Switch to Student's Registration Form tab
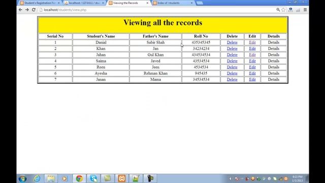Screen dimensions: 325x183 pos(40,3)
